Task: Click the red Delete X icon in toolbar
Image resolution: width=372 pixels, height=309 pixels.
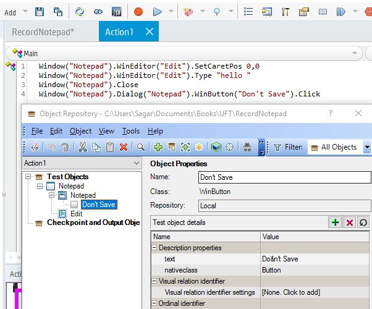Action: (x=124, y=147)
